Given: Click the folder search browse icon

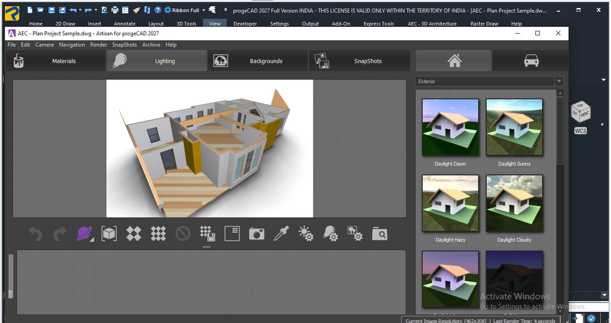Looking at the screenshot, I should 380,234.
